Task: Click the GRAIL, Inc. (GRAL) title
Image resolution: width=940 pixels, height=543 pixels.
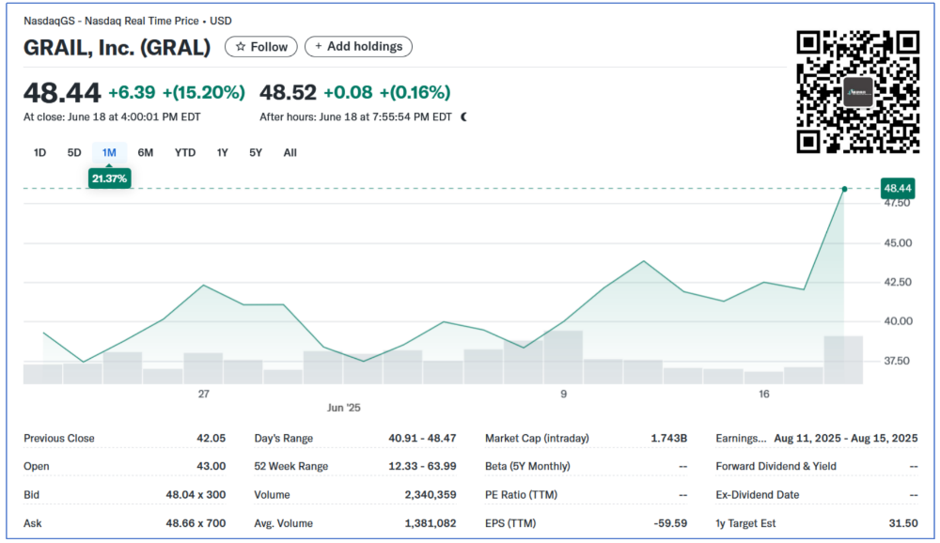Action: (117, 47)
